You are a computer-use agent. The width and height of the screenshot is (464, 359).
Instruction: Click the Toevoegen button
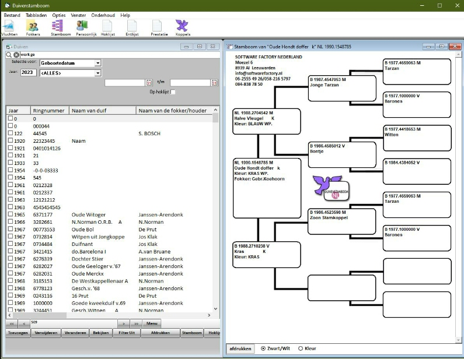pos(18,333)
